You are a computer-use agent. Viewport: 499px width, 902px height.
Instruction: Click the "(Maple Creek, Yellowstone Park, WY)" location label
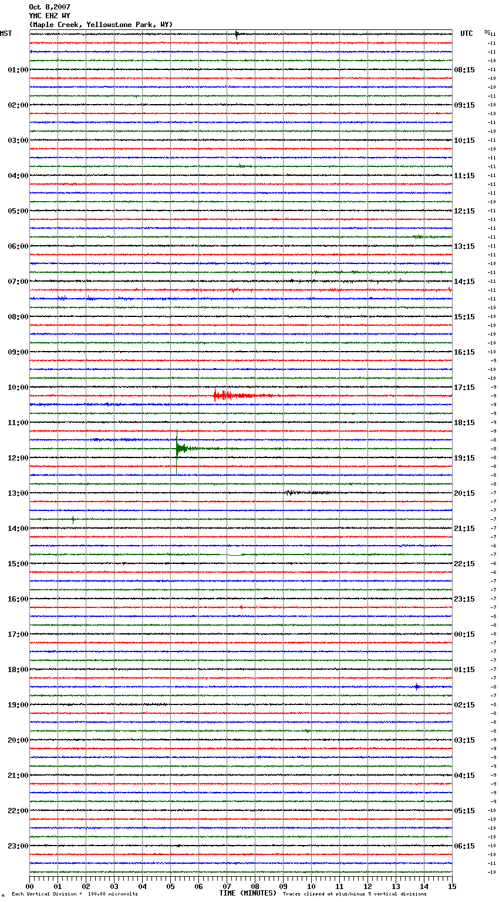click(100, 25)
